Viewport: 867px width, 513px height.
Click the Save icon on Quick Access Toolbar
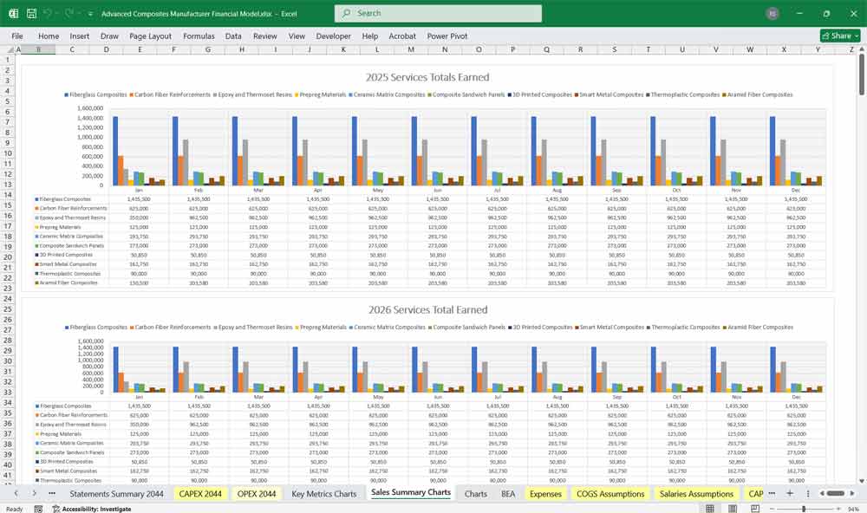point(30,14)
